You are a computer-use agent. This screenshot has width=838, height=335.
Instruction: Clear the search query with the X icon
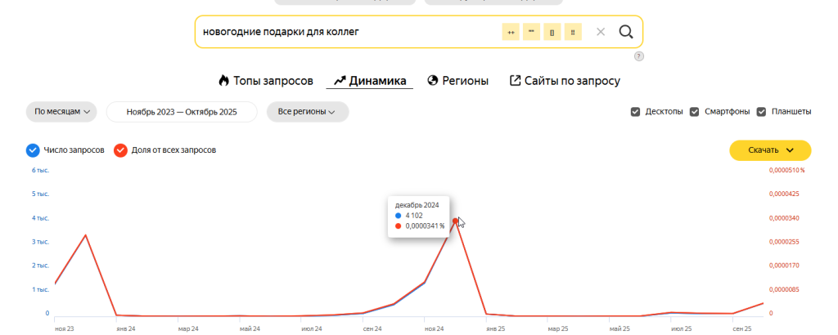coord(601,32)
